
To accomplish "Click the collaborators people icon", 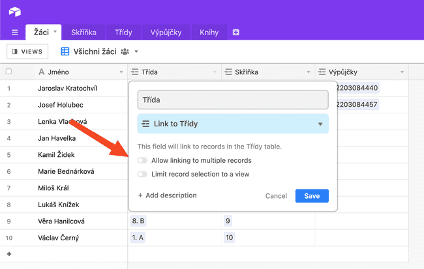I will tap(125, 51).
